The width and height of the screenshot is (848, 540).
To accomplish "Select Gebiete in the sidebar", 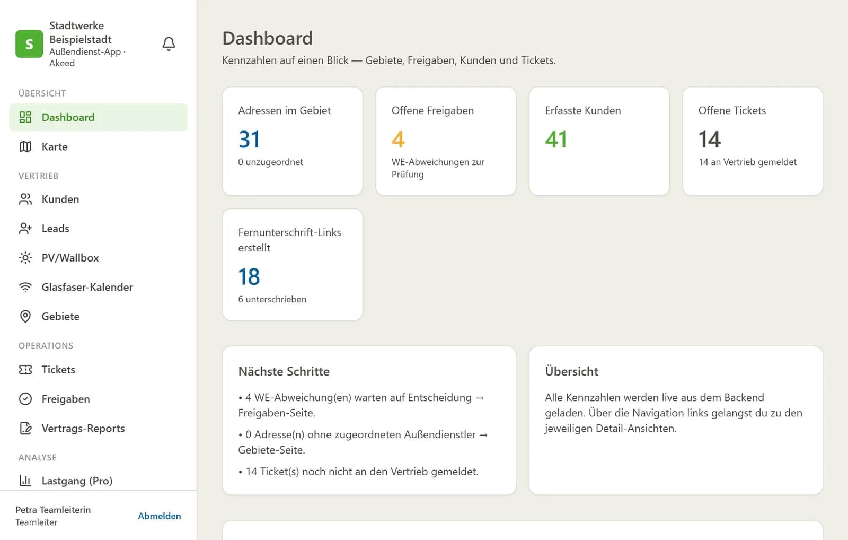I will click(x=98, y=316).
